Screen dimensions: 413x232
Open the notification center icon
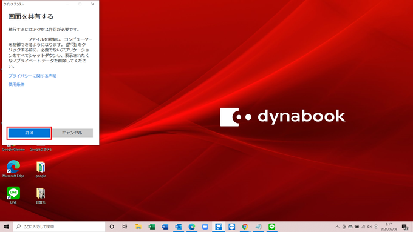(x=405, y=227)
